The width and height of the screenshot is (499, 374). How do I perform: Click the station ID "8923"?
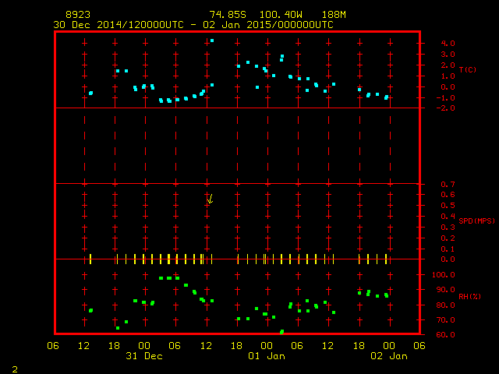coord(78,15)
